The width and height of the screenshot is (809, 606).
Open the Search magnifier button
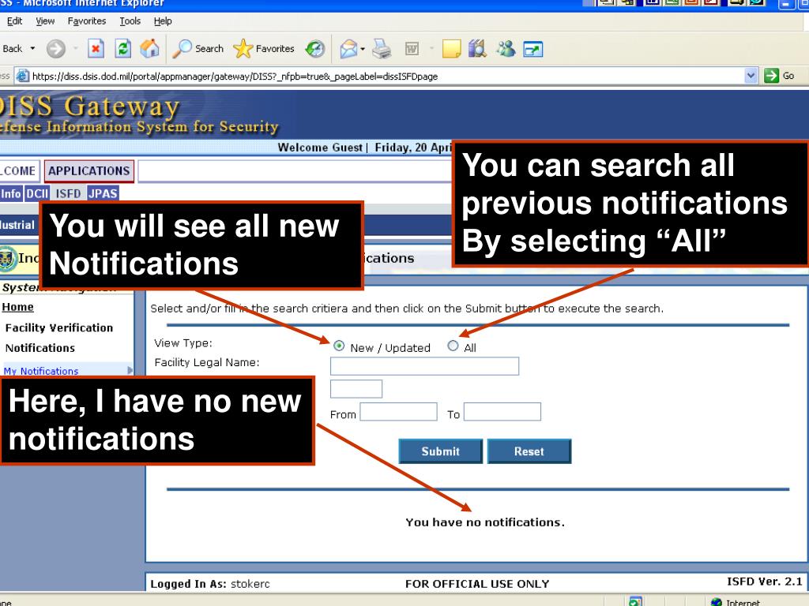click(x=198, y=49)
